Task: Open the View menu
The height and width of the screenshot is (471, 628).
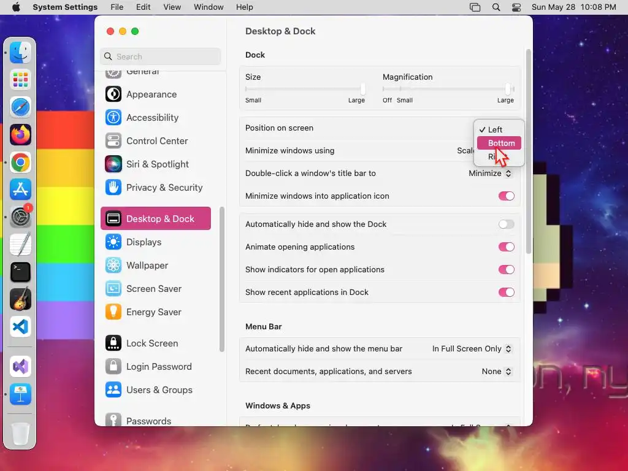Action: tap(172, 7)
